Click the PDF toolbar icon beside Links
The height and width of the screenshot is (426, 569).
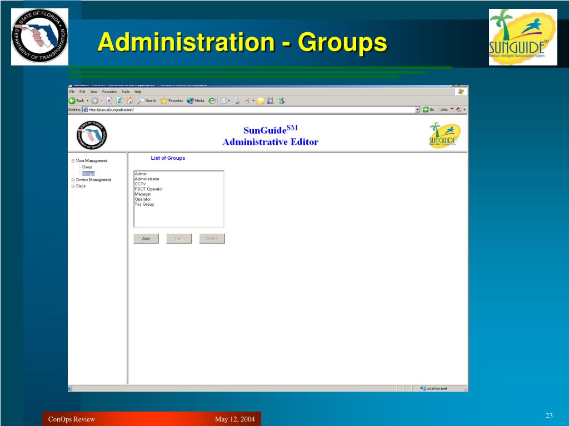coord(458,109)
